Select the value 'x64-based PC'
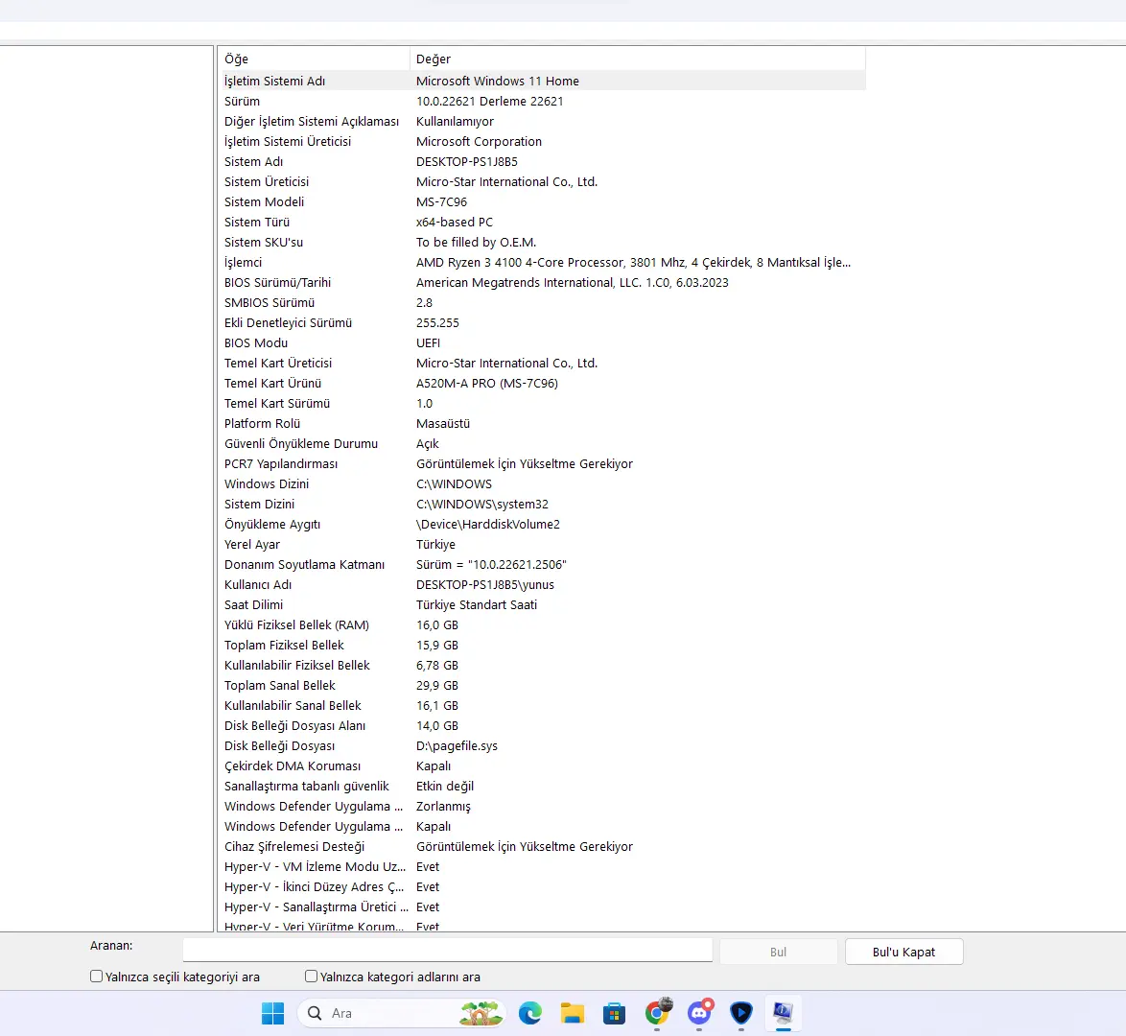This screenshot has width=1126, height=1036. (455, 222)
